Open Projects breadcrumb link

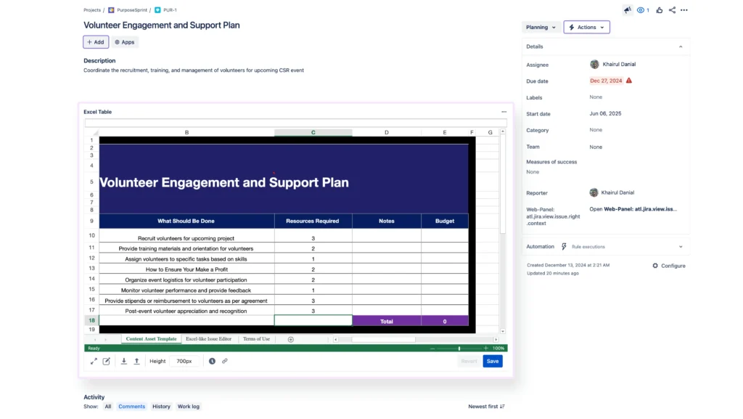(x=92, y=10)
